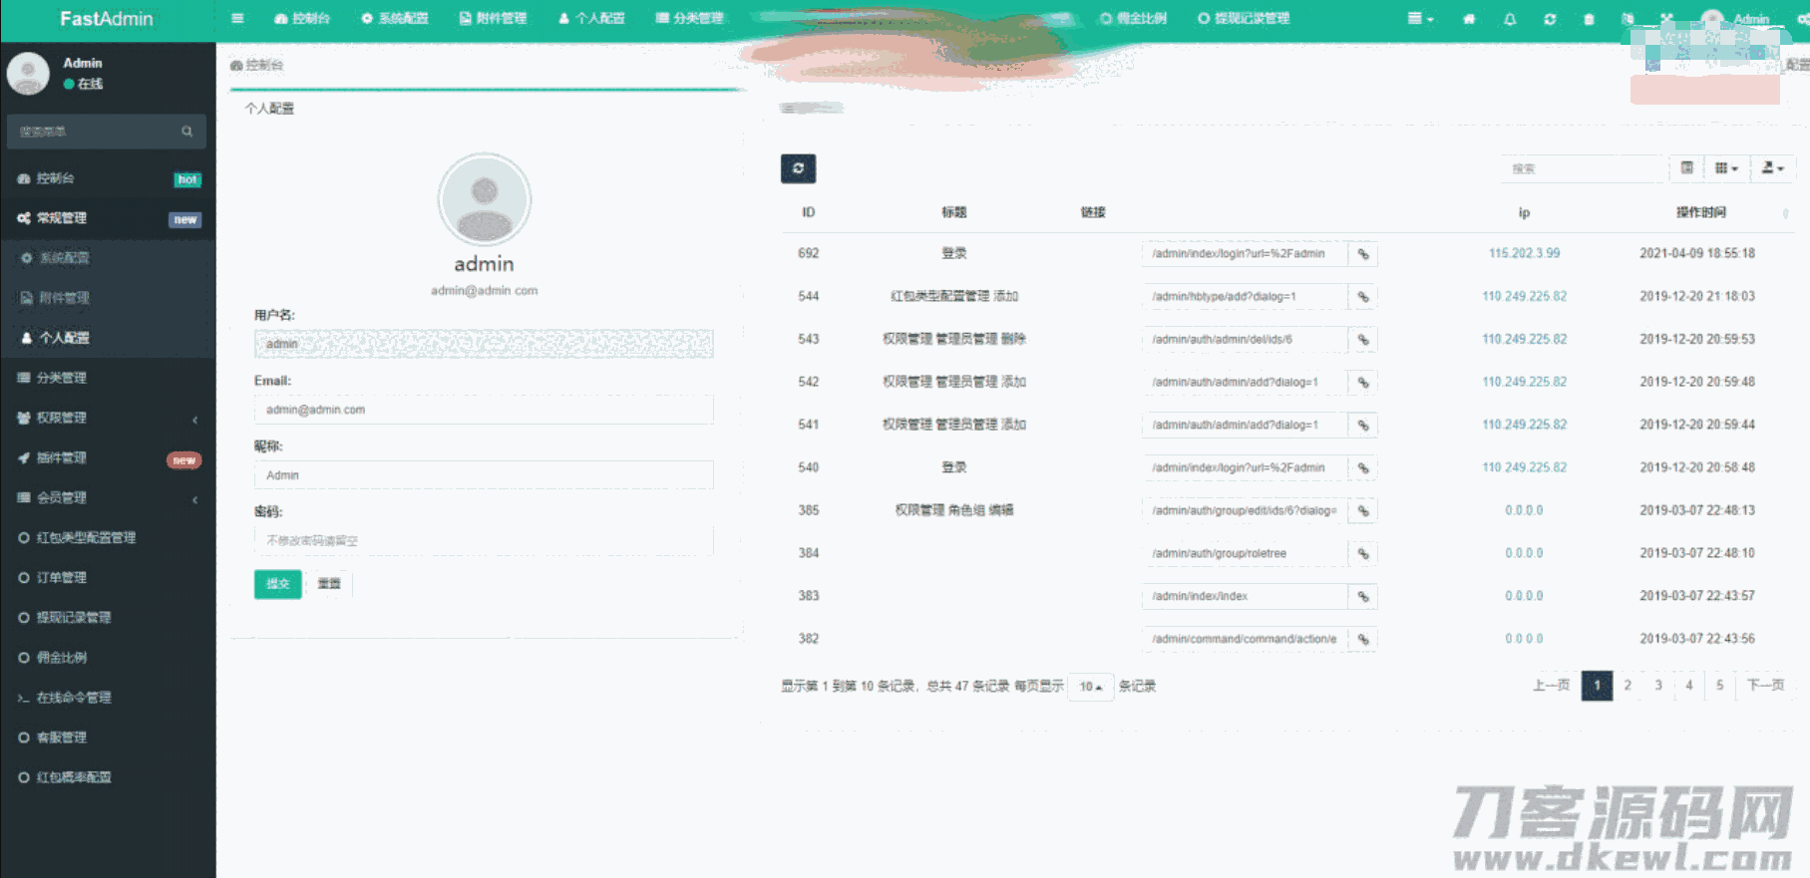The height and width of the screenshot is (878, 1810).
Task: Focus the Email input field
Action: (x=484, y=410)
